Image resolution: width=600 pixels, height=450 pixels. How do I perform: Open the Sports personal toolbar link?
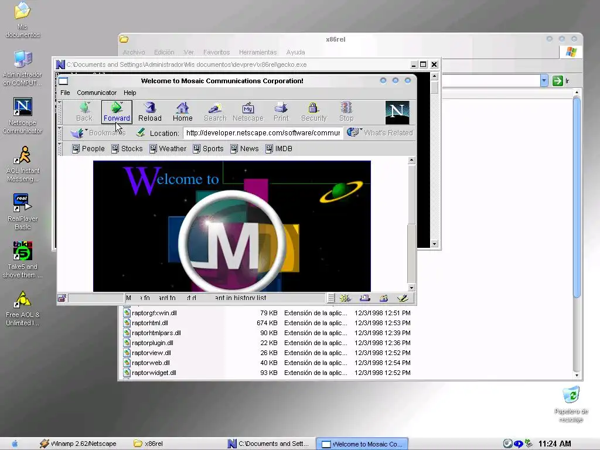point(208,148)
